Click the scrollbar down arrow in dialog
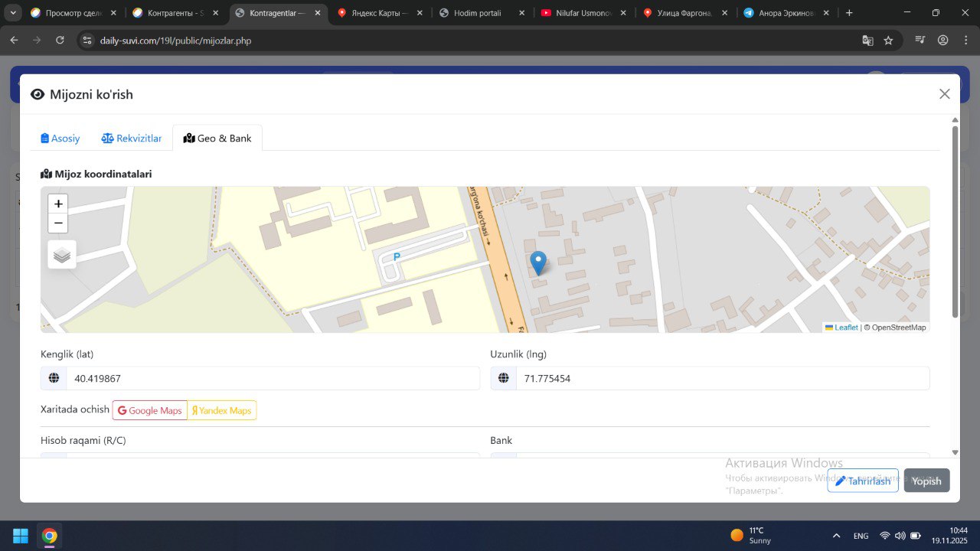Screen dimensions: 980x551 click(x=955, y=452)
